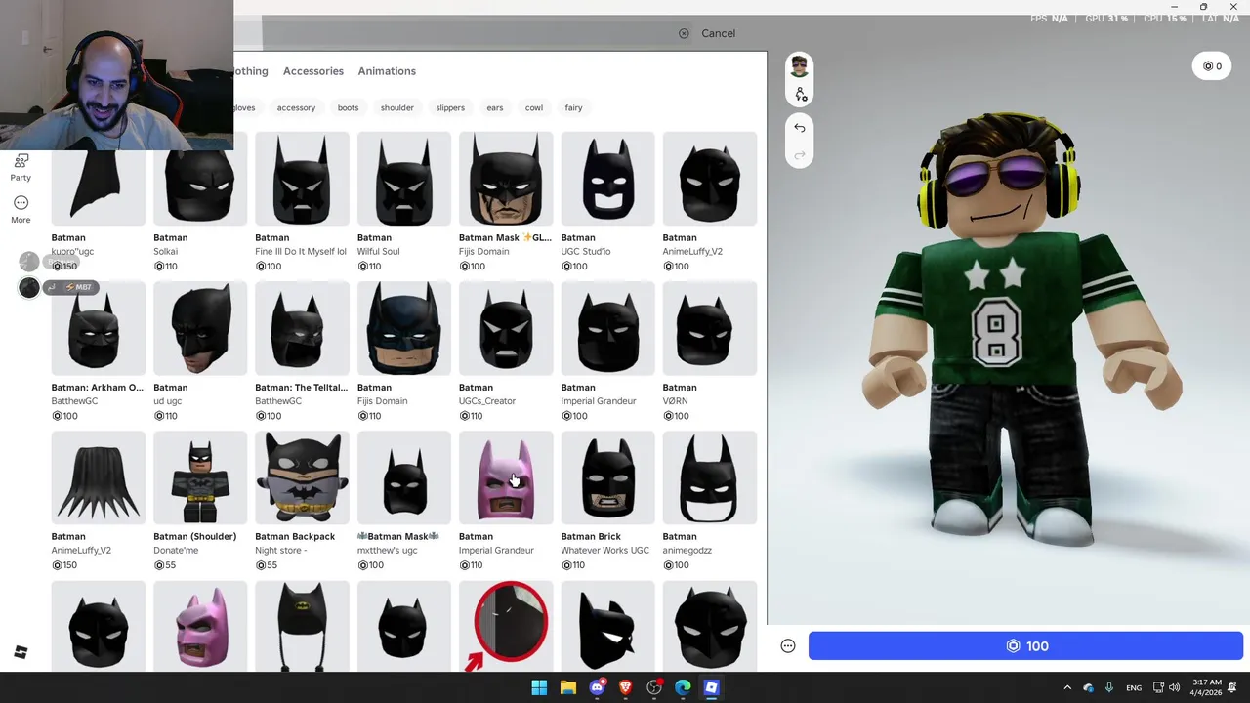The height and width of the screenshot is (703, 1250).
Task: Select the cowl filter tag
Action: coord(534,108)
